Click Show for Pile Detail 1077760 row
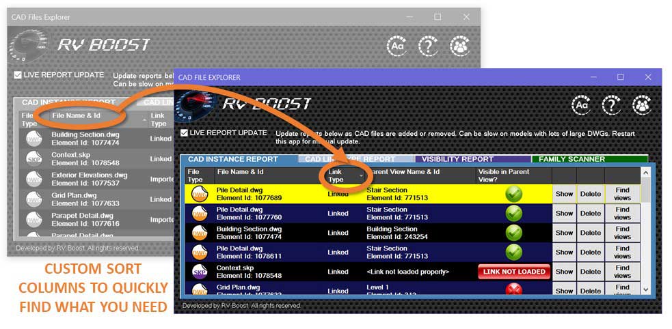The image size is (672, 329). [564, 214]
